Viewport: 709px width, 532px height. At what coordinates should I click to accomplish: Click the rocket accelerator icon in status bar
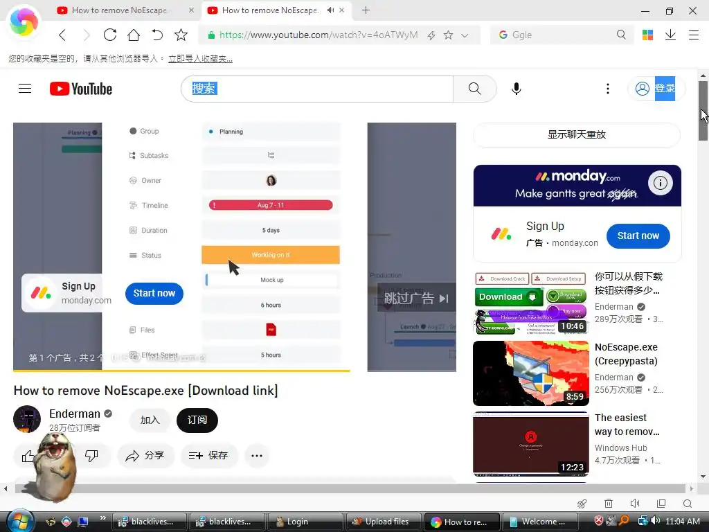(582, 504)
